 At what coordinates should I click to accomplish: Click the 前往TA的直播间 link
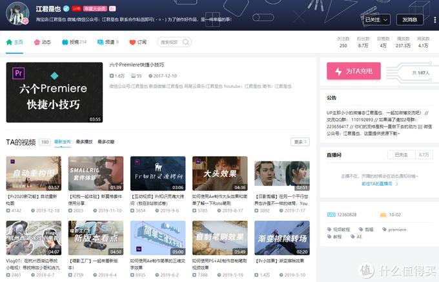380,184
